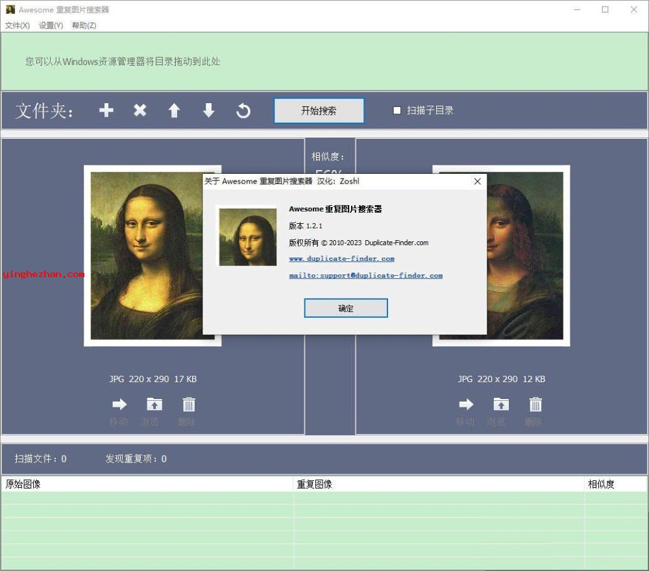The height and width of the screenshot is (571, 649).
Task: Click the folder drop area hint text
Action: tap(123, 62)
